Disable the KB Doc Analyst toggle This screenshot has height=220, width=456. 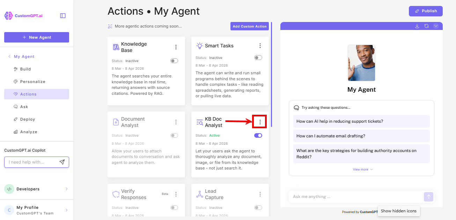[258, 135]
